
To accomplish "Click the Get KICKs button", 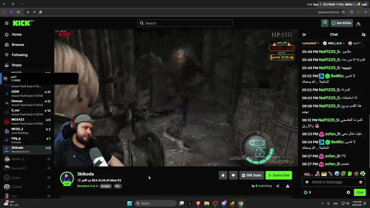I will (x=342, y=23).
